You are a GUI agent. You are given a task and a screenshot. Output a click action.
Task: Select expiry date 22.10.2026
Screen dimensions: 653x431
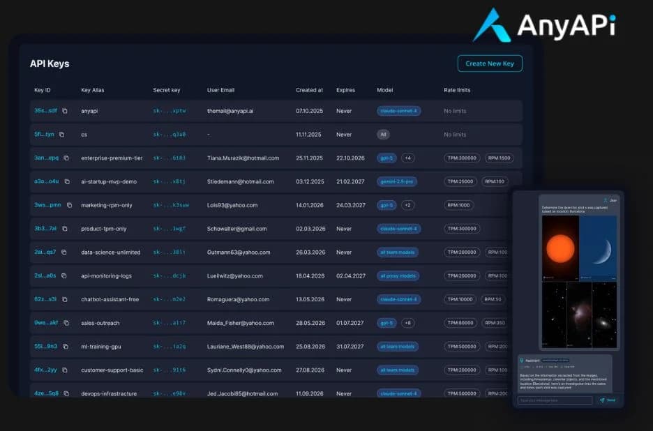click(x=350, y=158)
